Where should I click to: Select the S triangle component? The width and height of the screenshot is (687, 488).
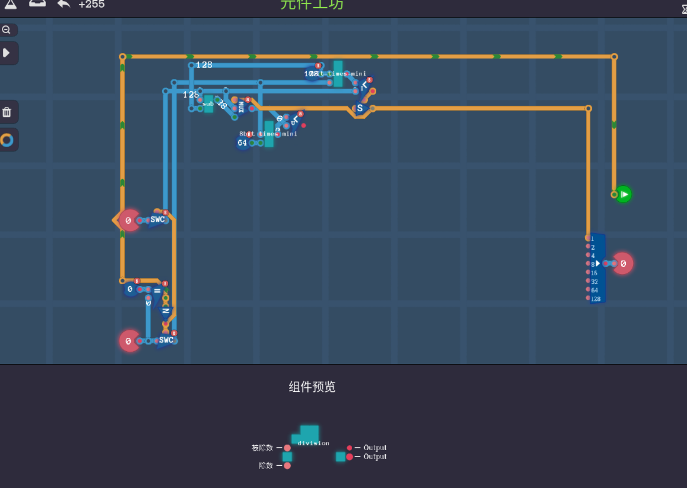click(x=360, y=108)
